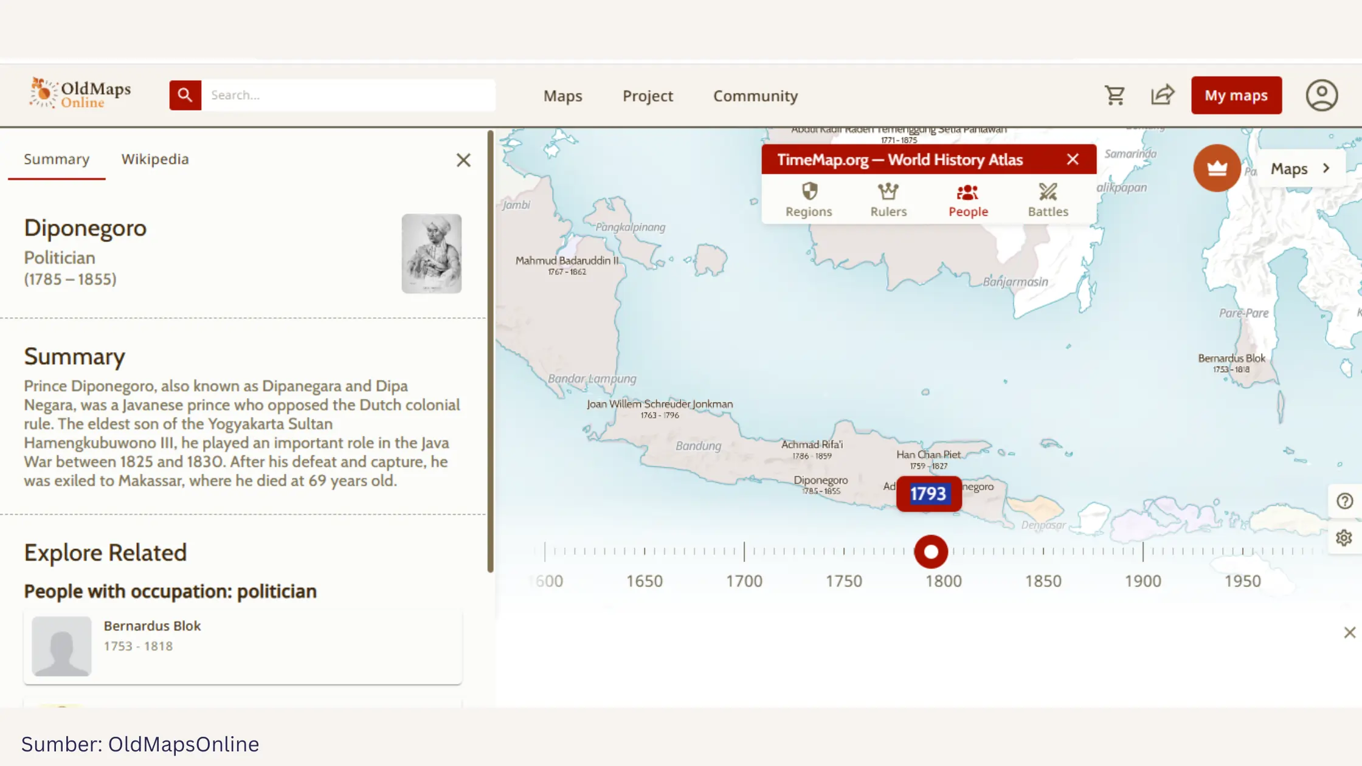The image size is (1362, 766).
Task: Open the Community menu item
Action: [755, 96]
